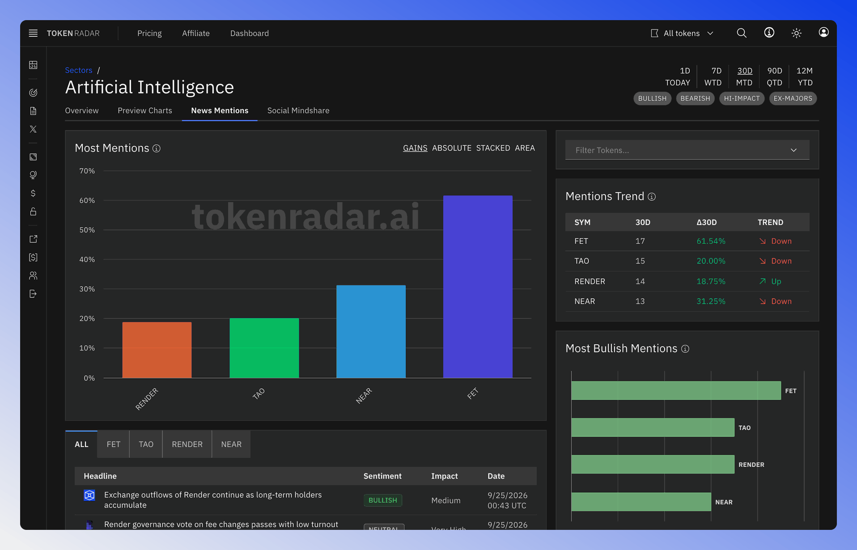This screenshot has width=857, height=550.
Task: Switch to the Preview Charts tab
Action: pos(144,110)
